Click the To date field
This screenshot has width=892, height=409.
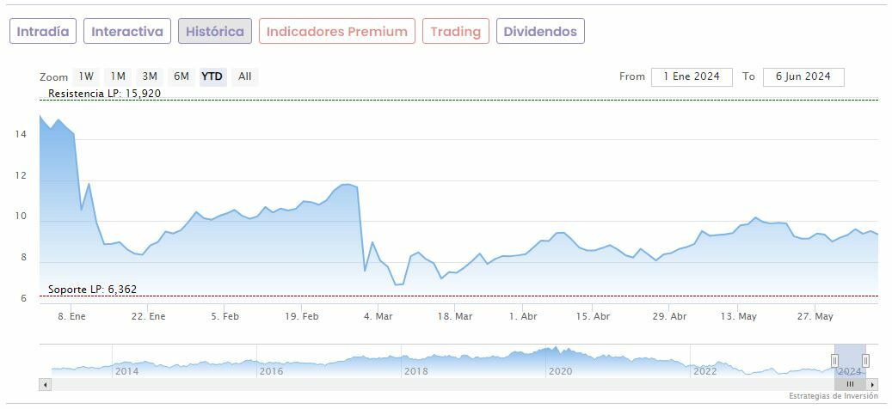click(803, 76)
